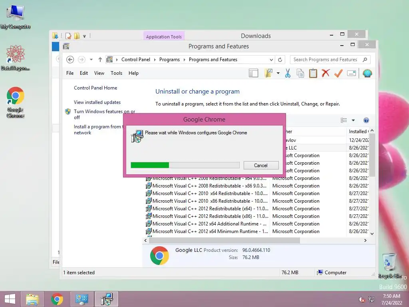Select Microsoft Visual C++ 2012 x64 Additional Runtime row
The height and width of the screenshot is (307, 409).
(x=257, y=224)
